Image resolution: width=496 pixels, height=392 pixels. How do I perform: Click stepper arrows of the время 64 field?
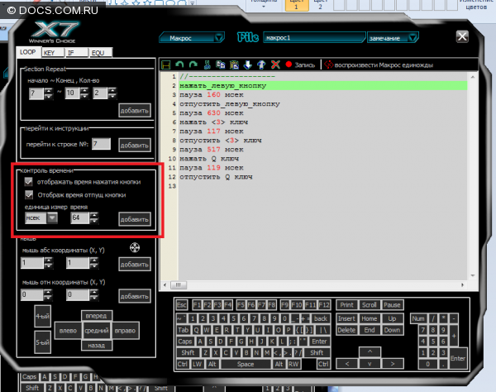point(93,218)
